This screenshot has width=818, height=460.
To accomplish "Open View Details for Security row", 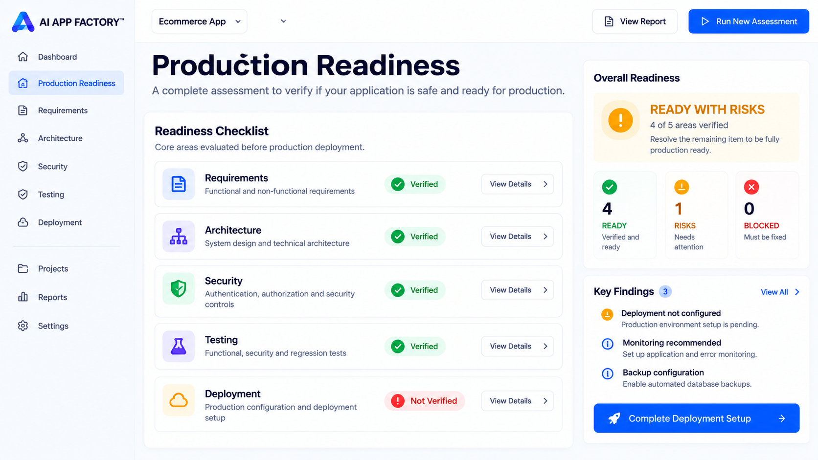I will pyautogui.click(x=518, y=290).
